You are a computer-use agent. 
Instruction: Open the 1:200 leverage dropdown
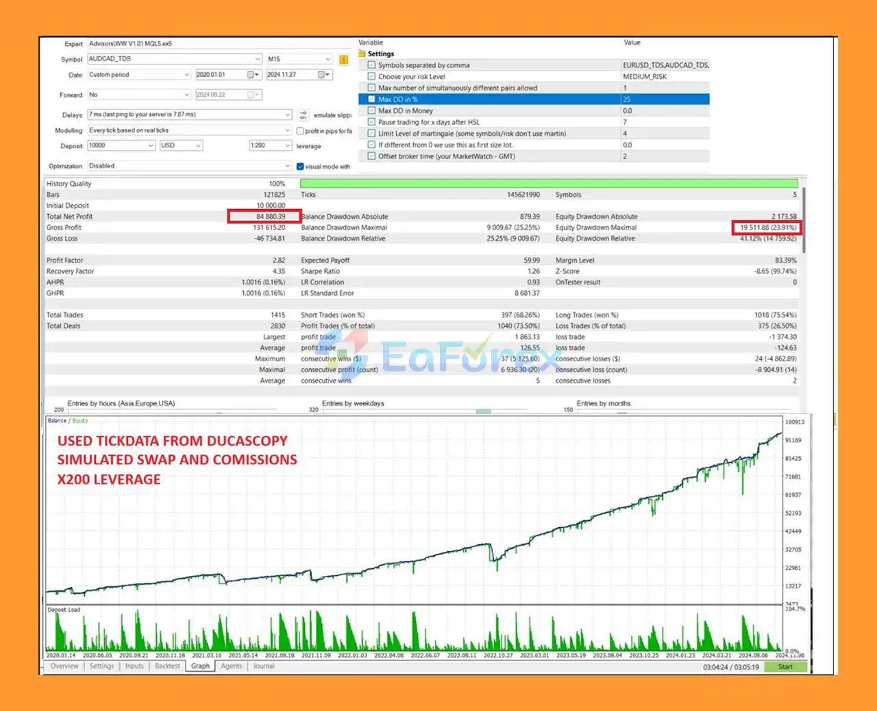click(287, 145)
